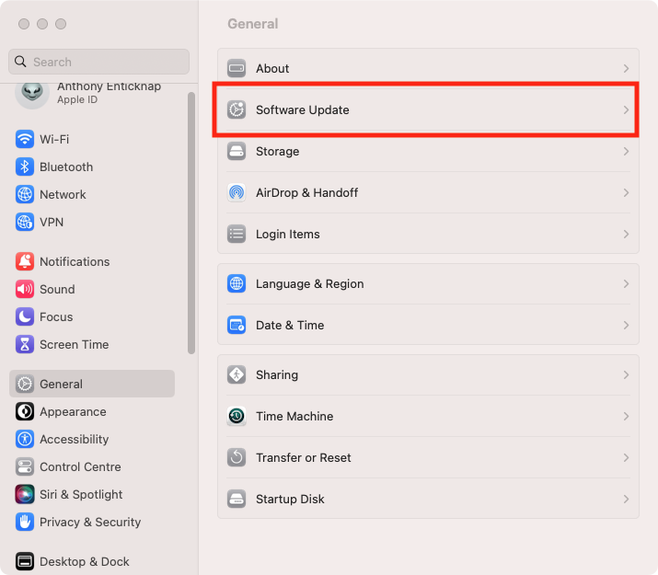The height and width of the screenshot is (575, 658).
Task: Click the sidebar scrollbar thumb
Action: coord(191,224)
